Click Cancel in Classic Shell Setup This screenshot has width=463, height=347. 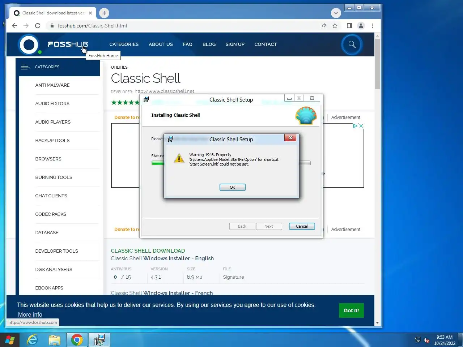pyautogui.click(x=302, y=226)
